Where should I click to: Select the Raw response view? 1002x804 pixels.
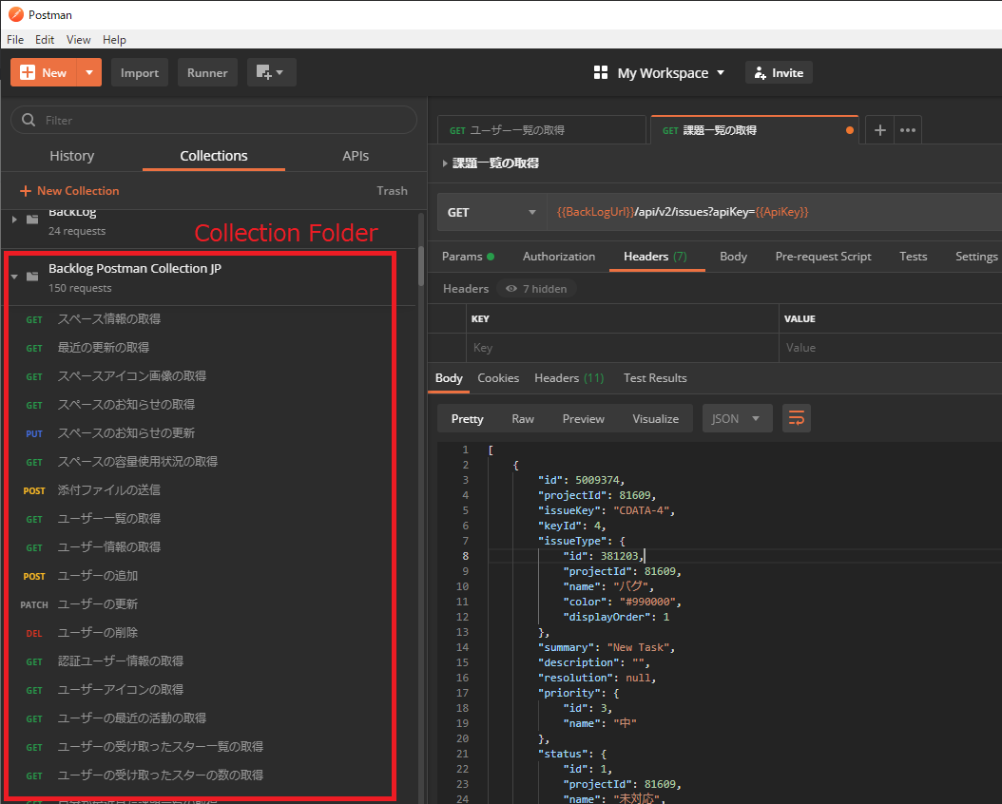click(x=522, y=419)
